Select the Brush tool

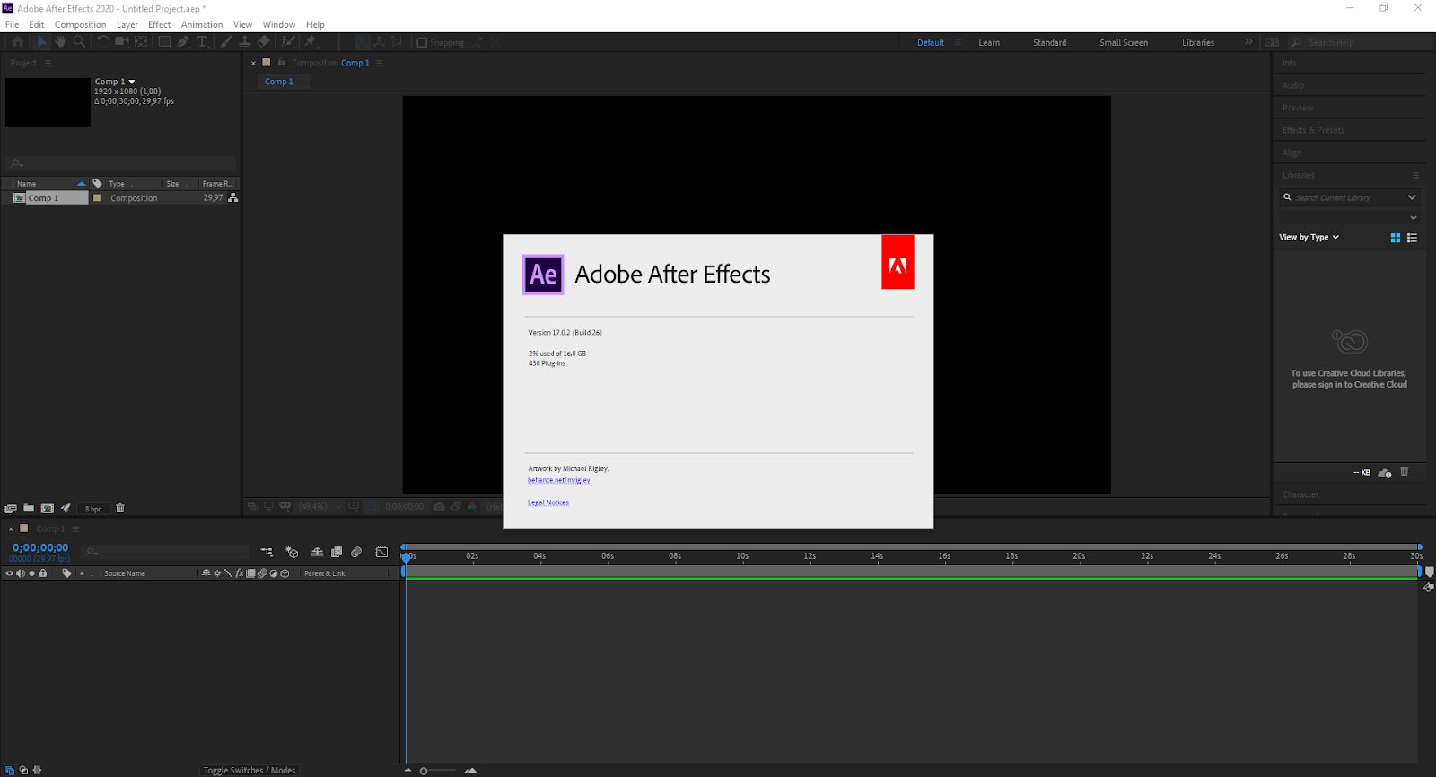click(x=226, y=41)
